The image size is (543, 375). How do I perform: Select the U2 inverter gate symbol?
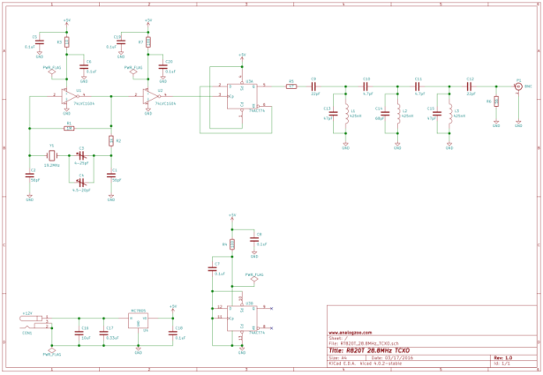pyautogui.click(x=151, y=95)
